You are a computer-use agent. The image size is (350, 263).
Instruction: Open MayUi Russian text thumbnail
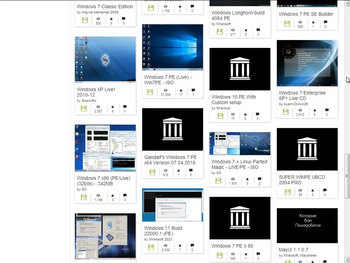[307, 226]
